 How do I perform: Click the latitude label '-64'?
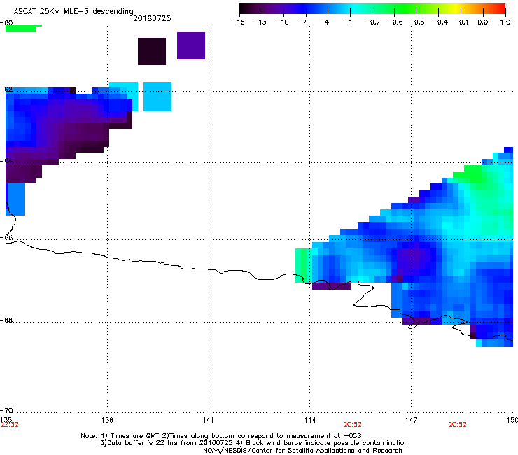[x=6, y=161]
